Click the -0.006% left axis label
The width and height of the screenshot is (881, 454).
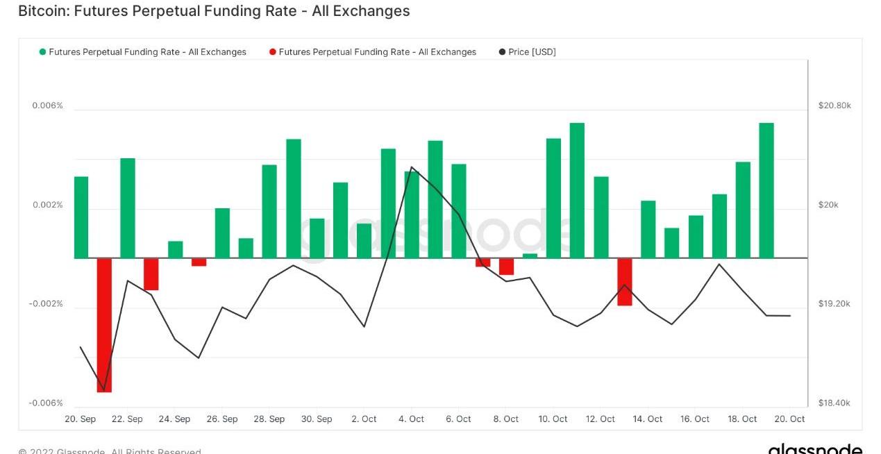(x=46, y=403)
